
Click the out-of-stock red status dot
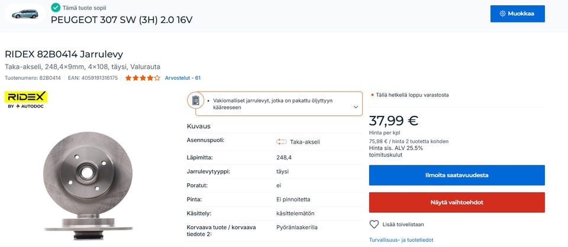point(372,95)
